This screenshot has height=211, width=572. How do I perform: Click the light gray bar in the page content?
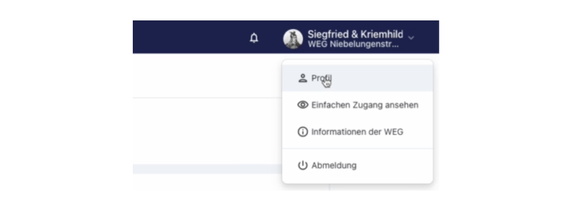coord(204,169)
